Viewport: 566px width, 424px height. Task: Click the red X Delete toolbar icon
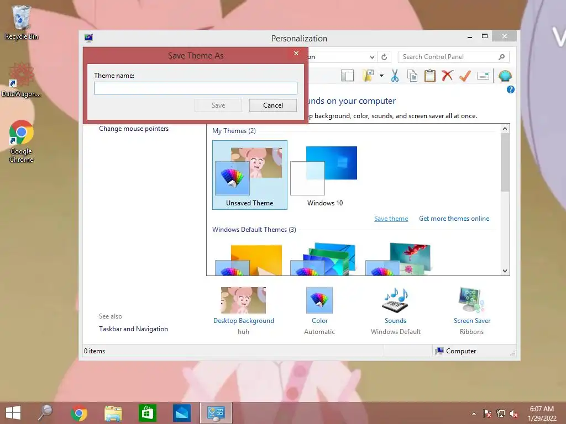point(447,76)
